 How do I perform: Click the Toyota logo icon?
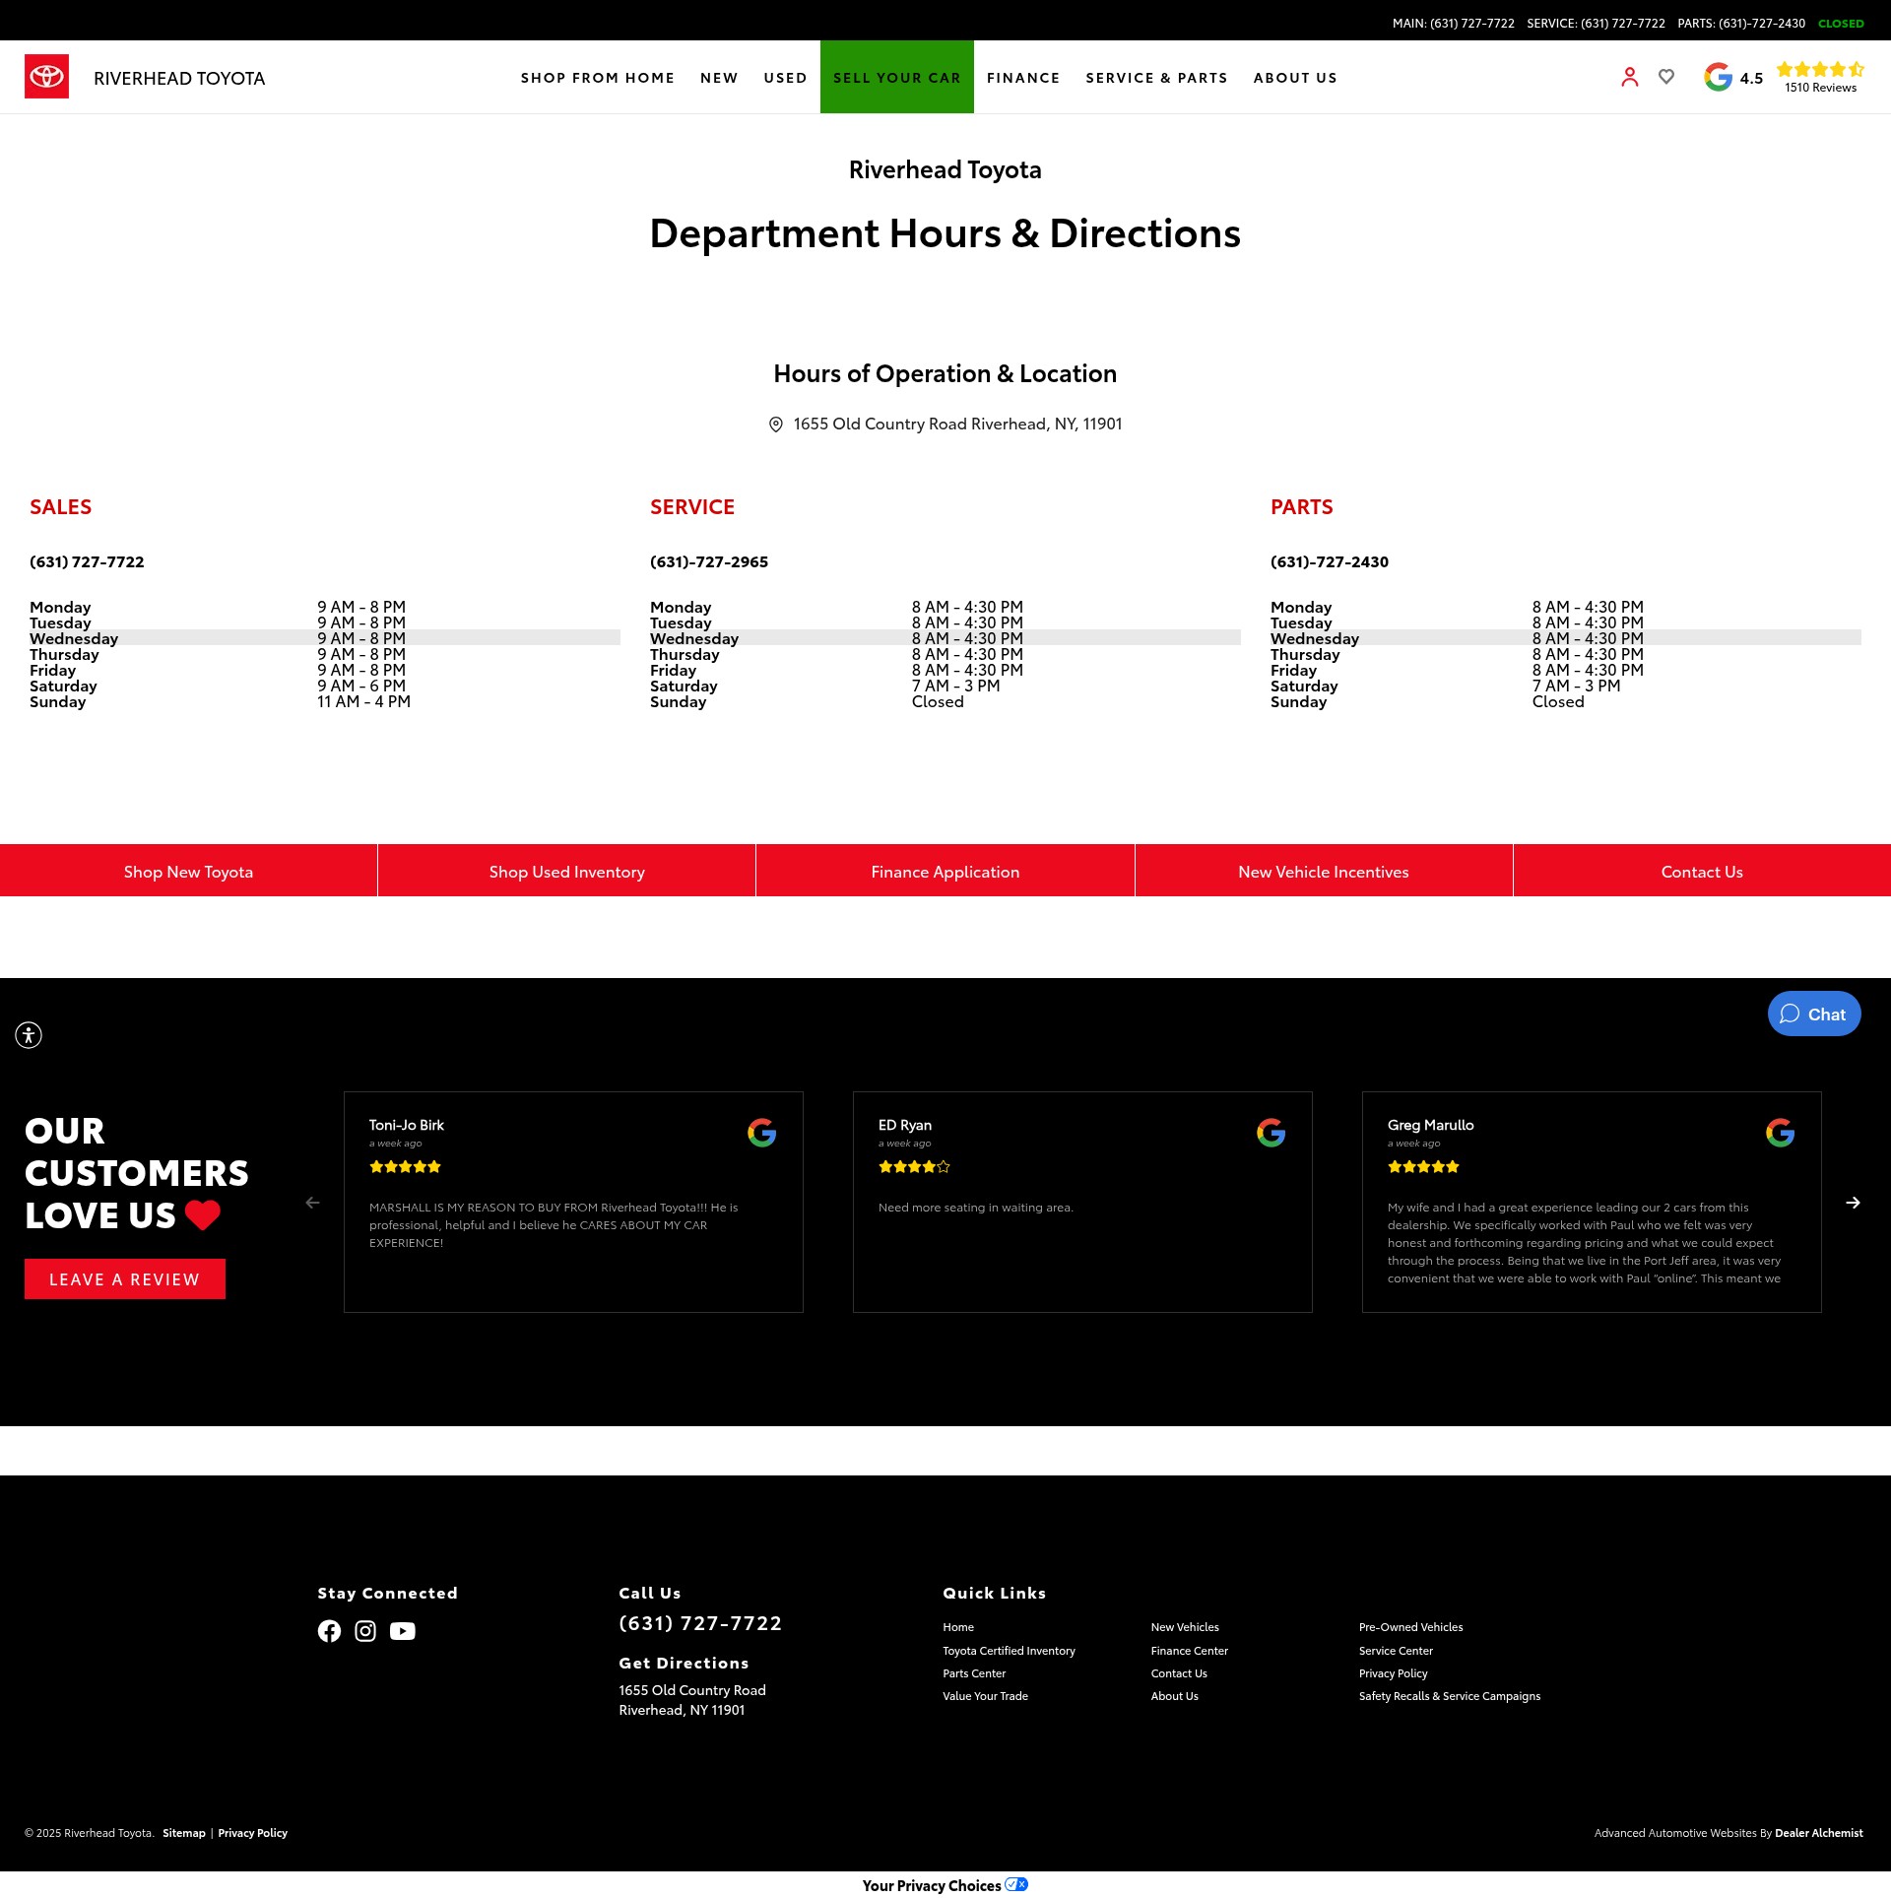(46, 77)
